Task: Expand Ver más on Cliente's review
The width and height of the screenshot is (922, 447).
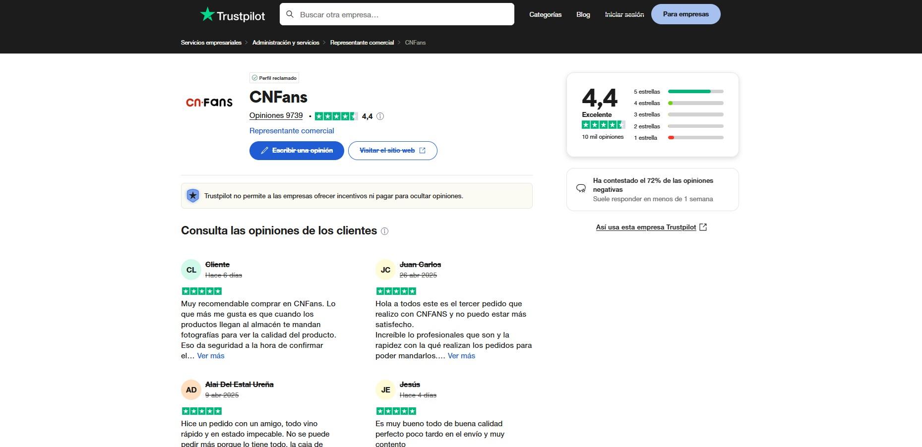Action: 211,356
